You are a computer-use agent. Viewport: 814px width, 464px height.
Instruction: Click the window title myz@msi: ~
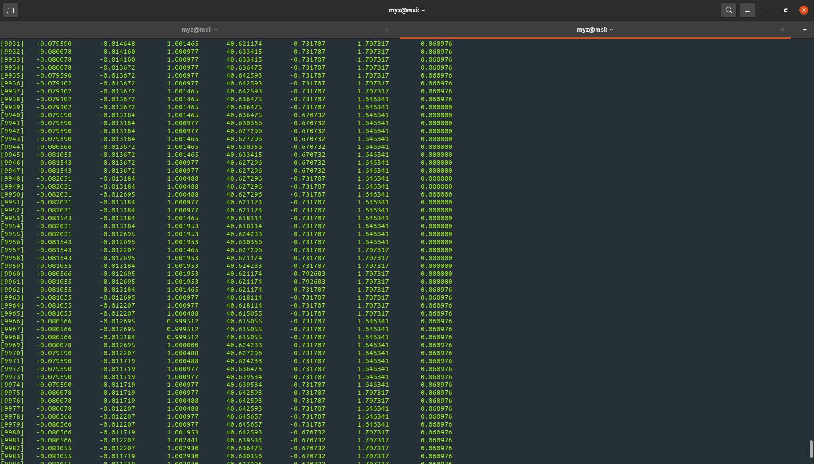coord(406,10)
